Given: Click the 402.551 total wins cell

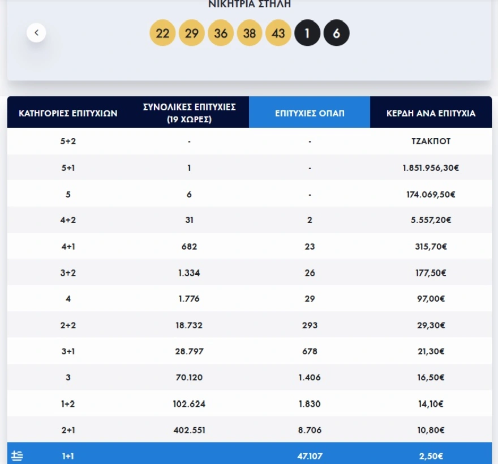Looking at the screenshot, I should [189, 430].
